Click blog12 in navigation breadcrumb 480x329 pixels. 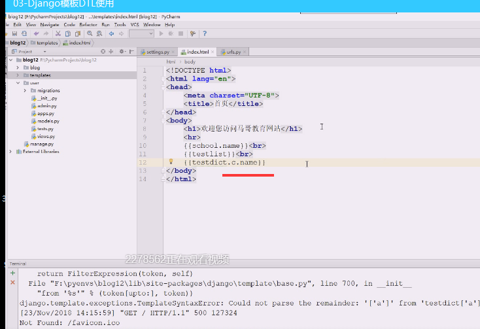coord(18,43)
